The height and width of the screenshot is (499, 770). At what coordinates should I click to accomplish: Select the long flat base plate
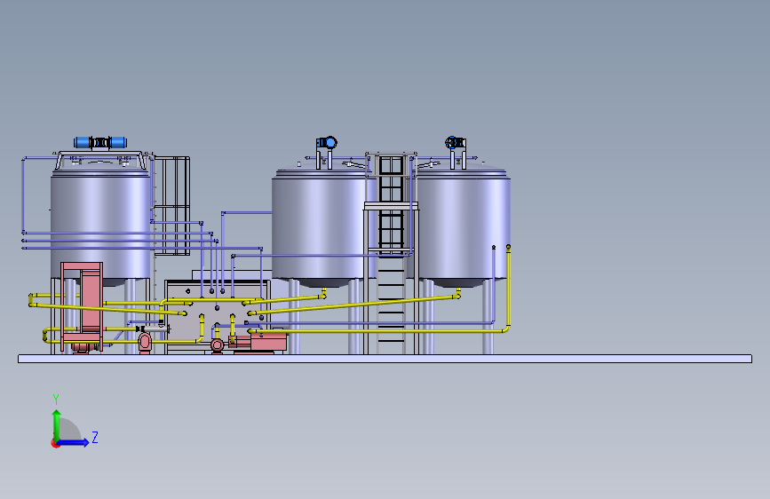point(385,359)
